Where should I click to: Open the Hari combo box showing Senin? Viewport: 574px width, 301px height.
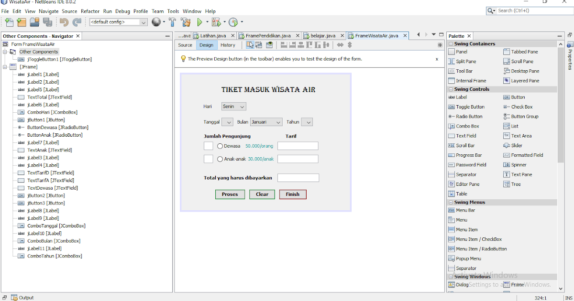pos(233,106)
